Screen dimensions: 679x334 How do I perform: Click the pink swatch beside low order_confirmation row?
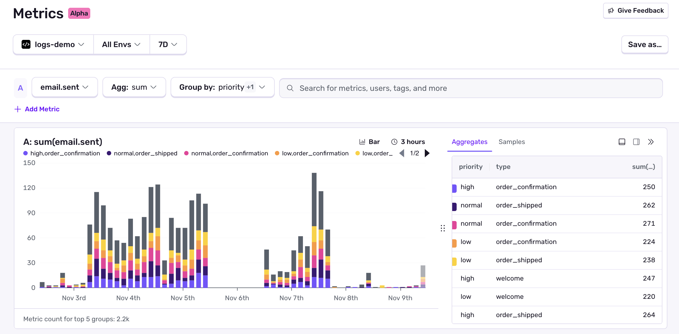pos(454,242)
